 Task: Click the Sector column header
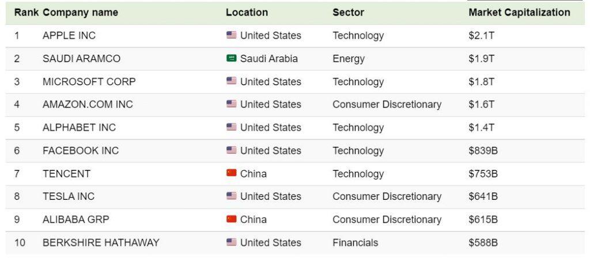click(348, 13)
